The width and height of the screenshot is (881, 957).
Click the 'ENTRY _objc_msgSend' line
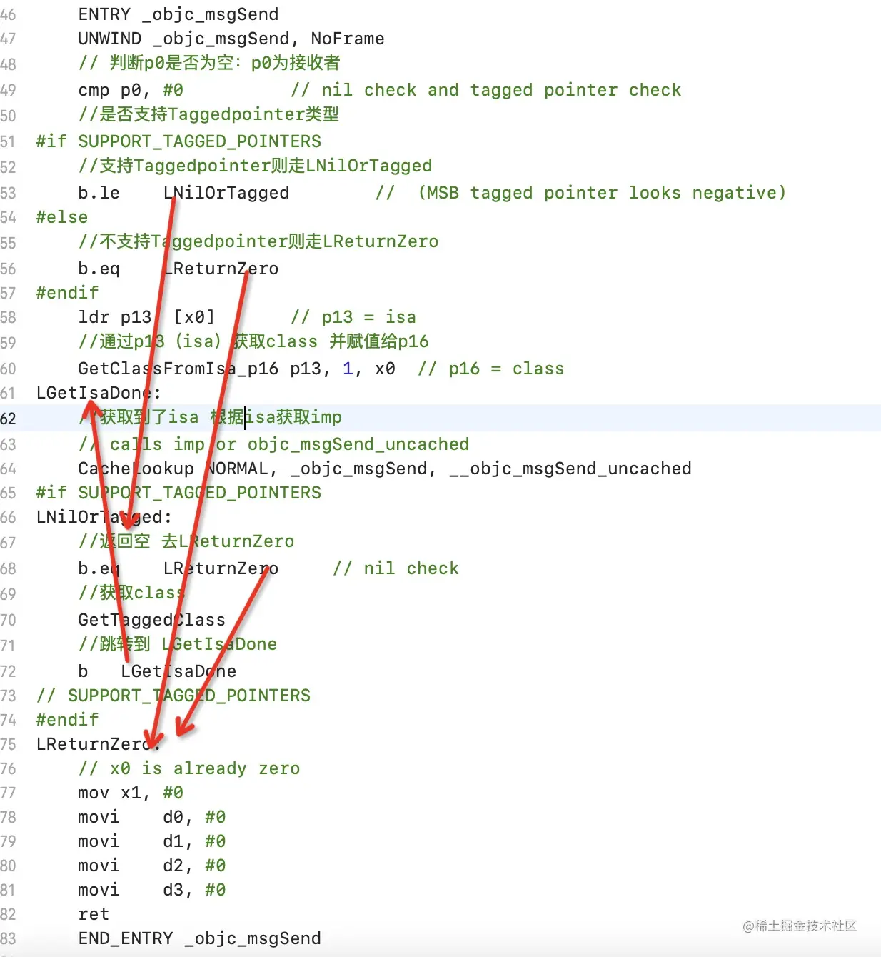(x=178, y=14)
